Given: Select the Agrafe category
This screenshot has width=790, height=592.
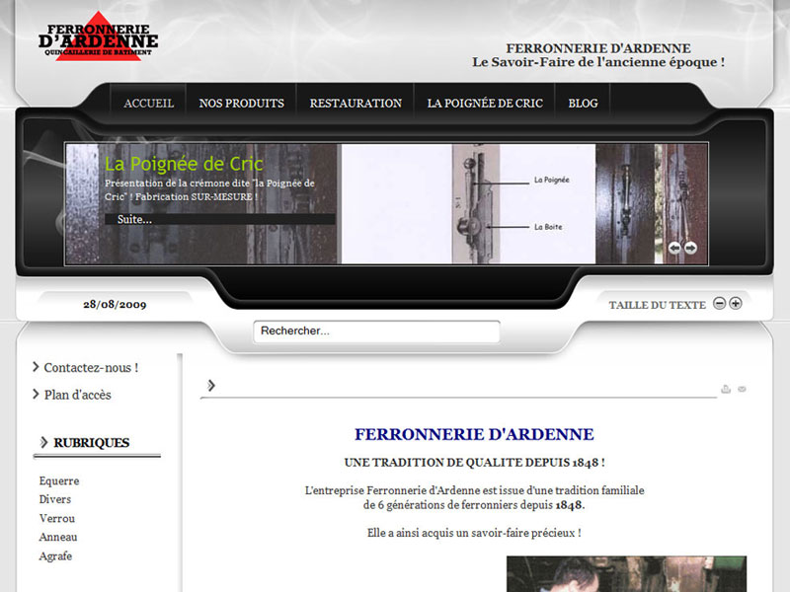Looking at the screenshot, I should [x=55, y=556].
